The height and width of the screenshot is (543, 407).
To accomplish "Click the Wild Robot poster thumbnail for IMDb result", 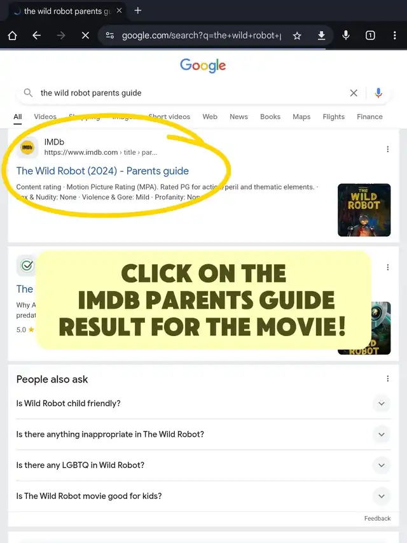I will click(x=364, y=210).
